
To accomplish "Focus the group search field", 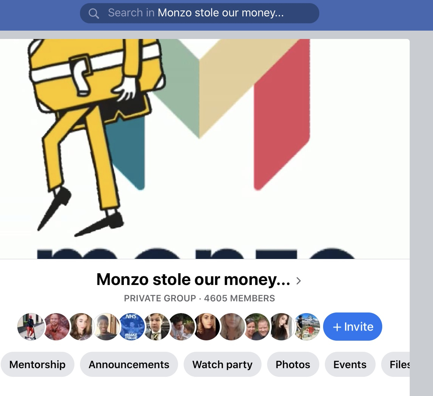I will 200,13.
